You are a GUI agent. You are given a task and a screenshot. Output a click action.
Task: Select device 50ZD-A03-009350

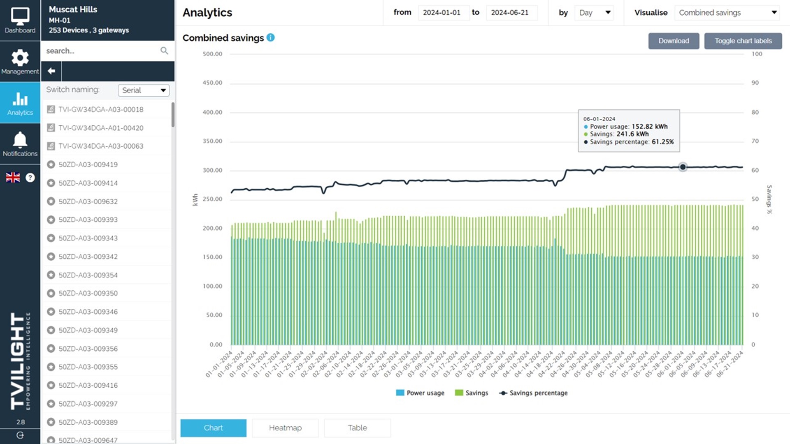click(x=107, y=293)
